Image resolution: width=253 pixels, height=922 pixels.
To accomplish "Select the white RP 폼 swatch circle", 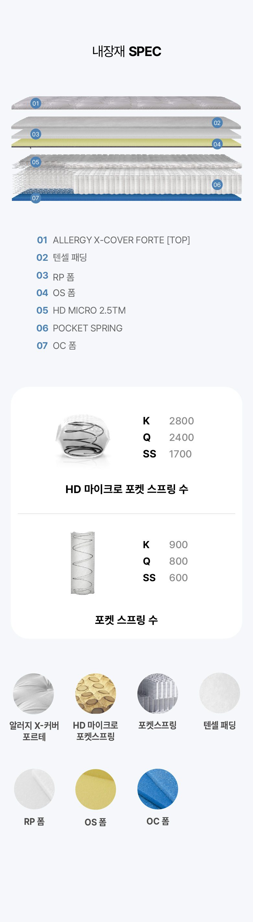I will [34, 789].
